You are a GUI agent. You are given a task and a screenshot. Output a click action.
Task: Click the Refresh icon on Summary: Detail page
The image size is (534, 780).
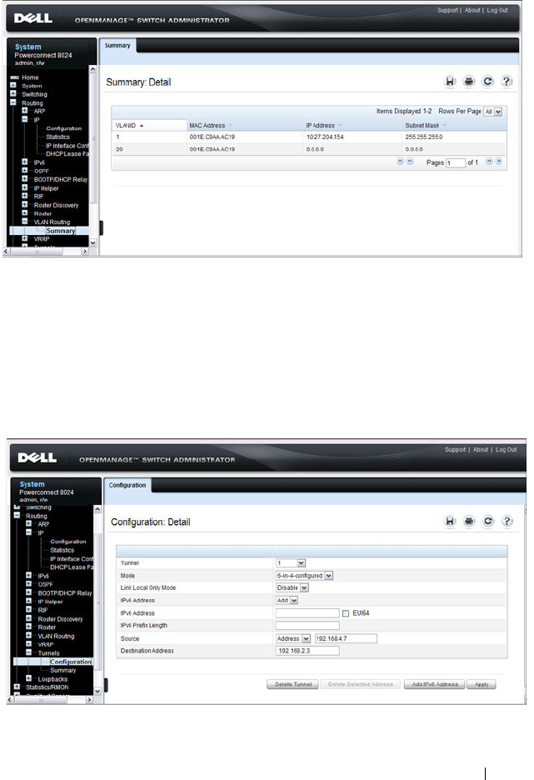click(487, 81)
